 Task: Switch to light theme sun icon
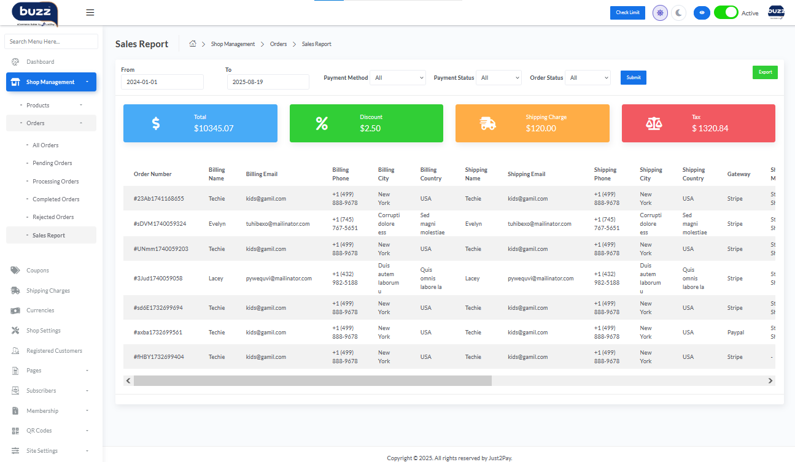(x=660, y=13)
